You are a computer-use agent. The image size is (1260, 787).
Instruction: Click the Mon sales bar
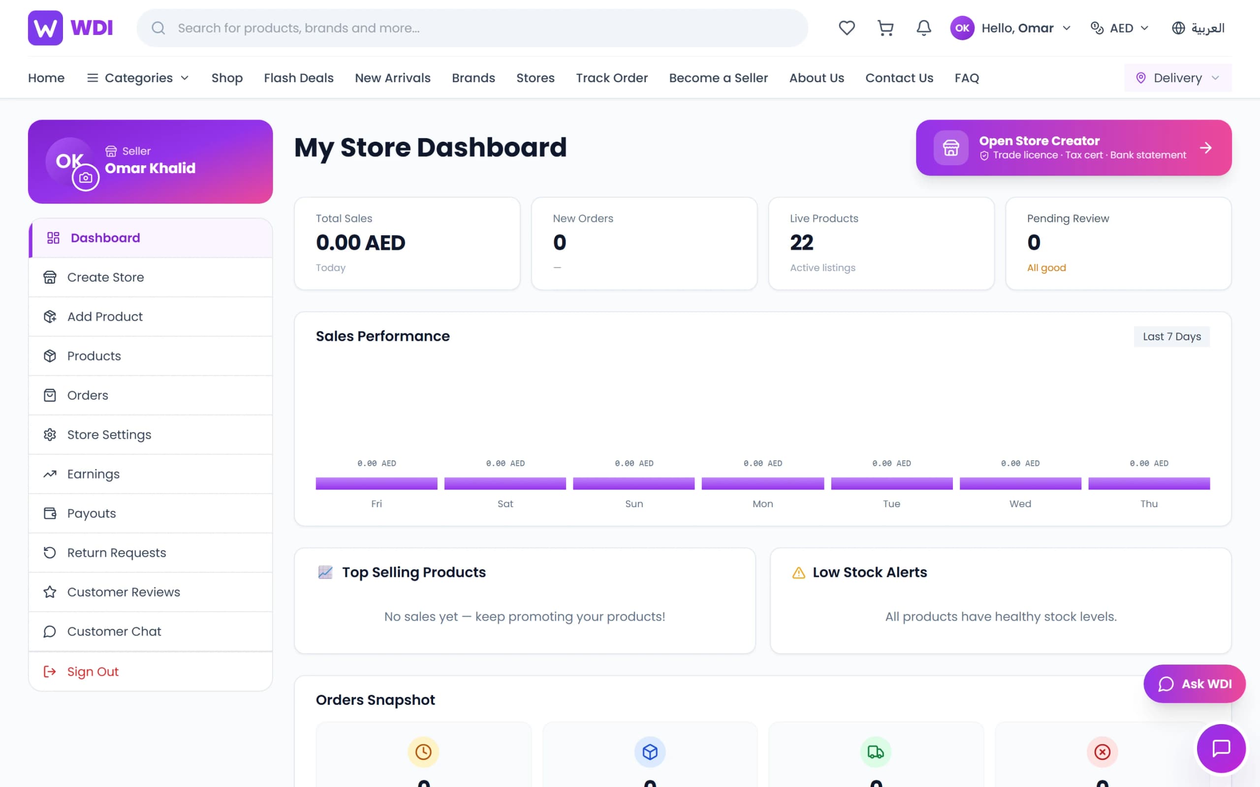click(x=763, y=484)
